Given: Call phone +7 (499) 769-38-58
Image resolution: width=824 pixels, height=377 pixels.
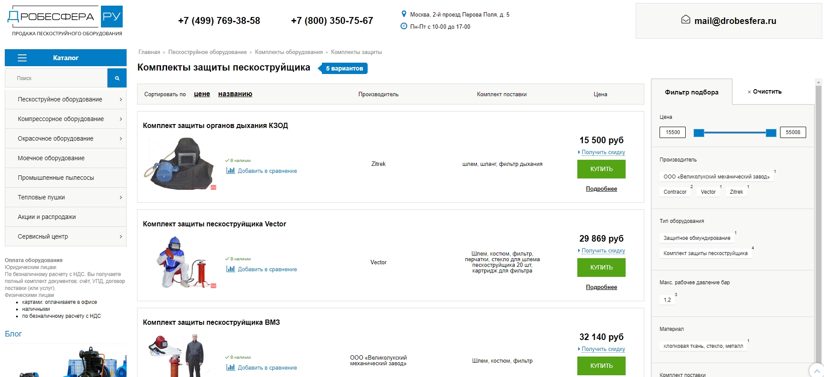Looking at the screenshot, I should 219,20.
